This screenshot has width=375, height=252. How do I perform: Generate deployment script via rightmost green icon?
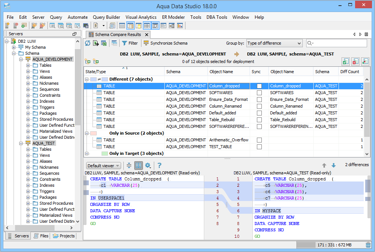pyautogui.click(x=366, y=61)
